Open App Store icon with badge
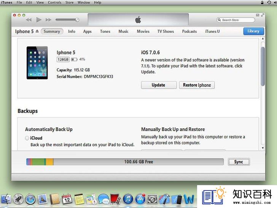 tap(140, 199)
